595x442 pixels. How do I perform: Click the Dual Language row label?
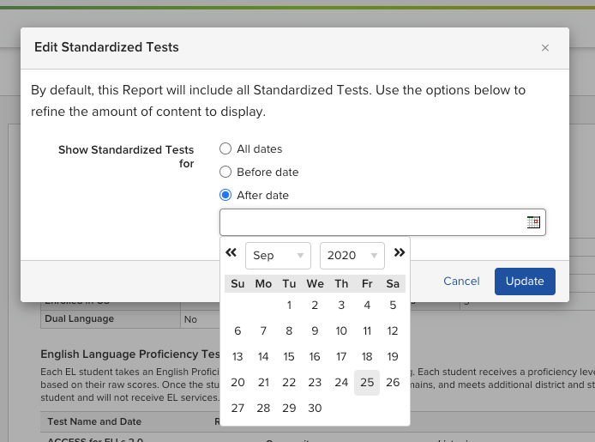coord(80,318)
